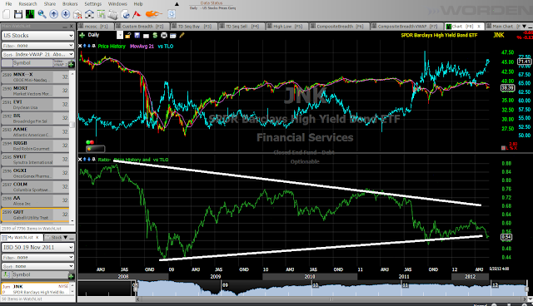Click the green dollar sign icon

tap(155, 35)
